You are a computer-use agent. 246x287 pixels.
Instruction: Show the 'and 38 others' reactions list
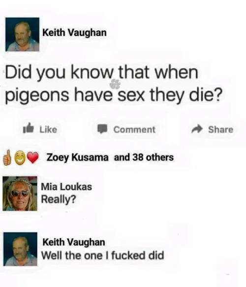click(x=144, y=157)
